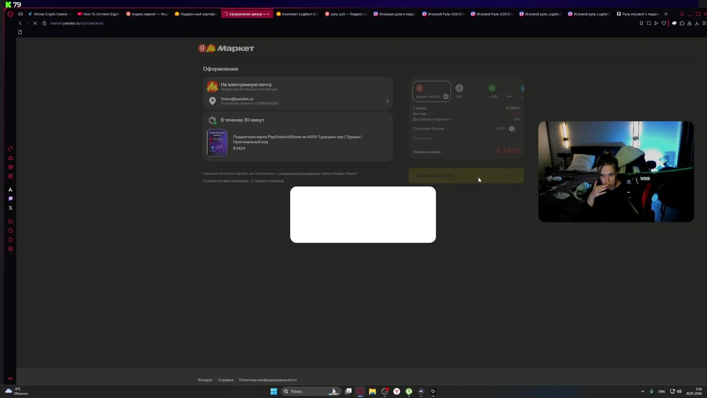
Task: Switch to the Руль с педалями tab
Action: (x=637, y=14)
